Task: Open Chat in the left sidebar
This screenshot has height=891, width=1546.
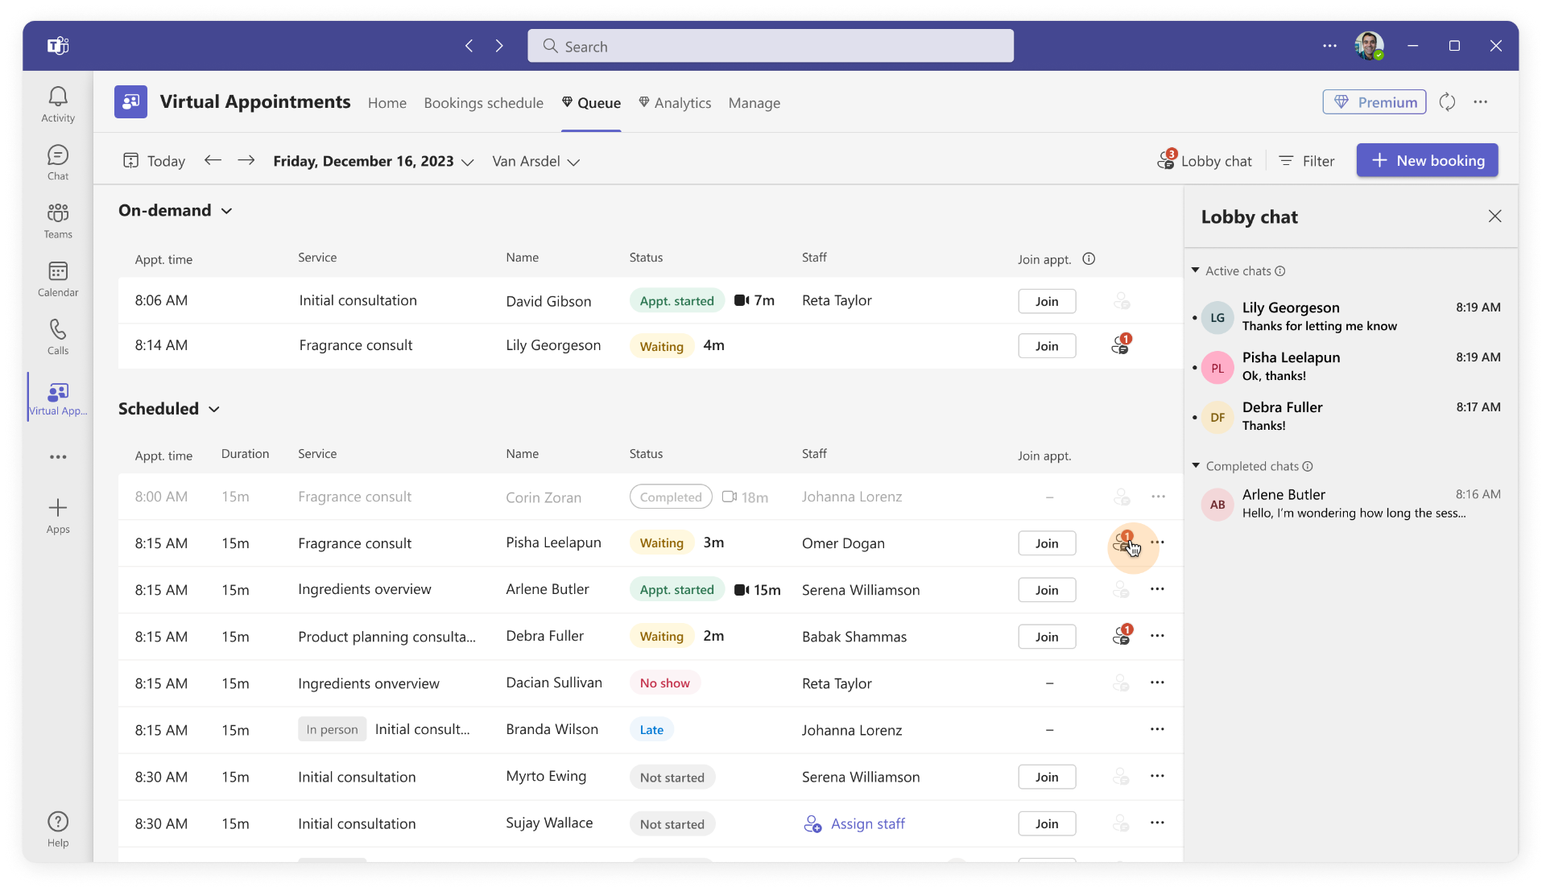Action: tap(58, 163)
